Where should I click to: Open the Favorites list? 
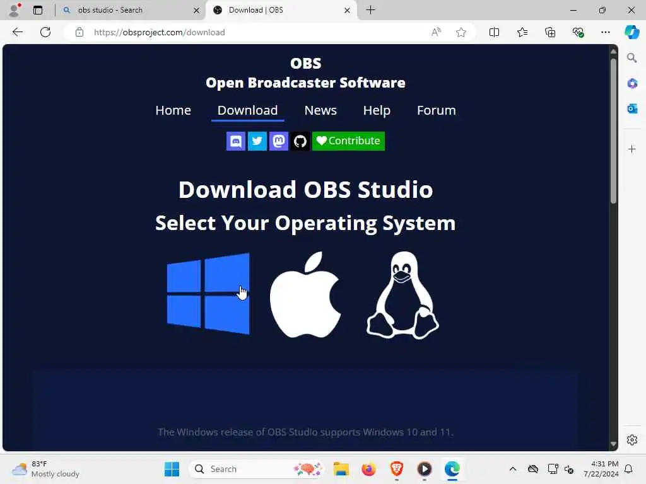pos(522,32)
